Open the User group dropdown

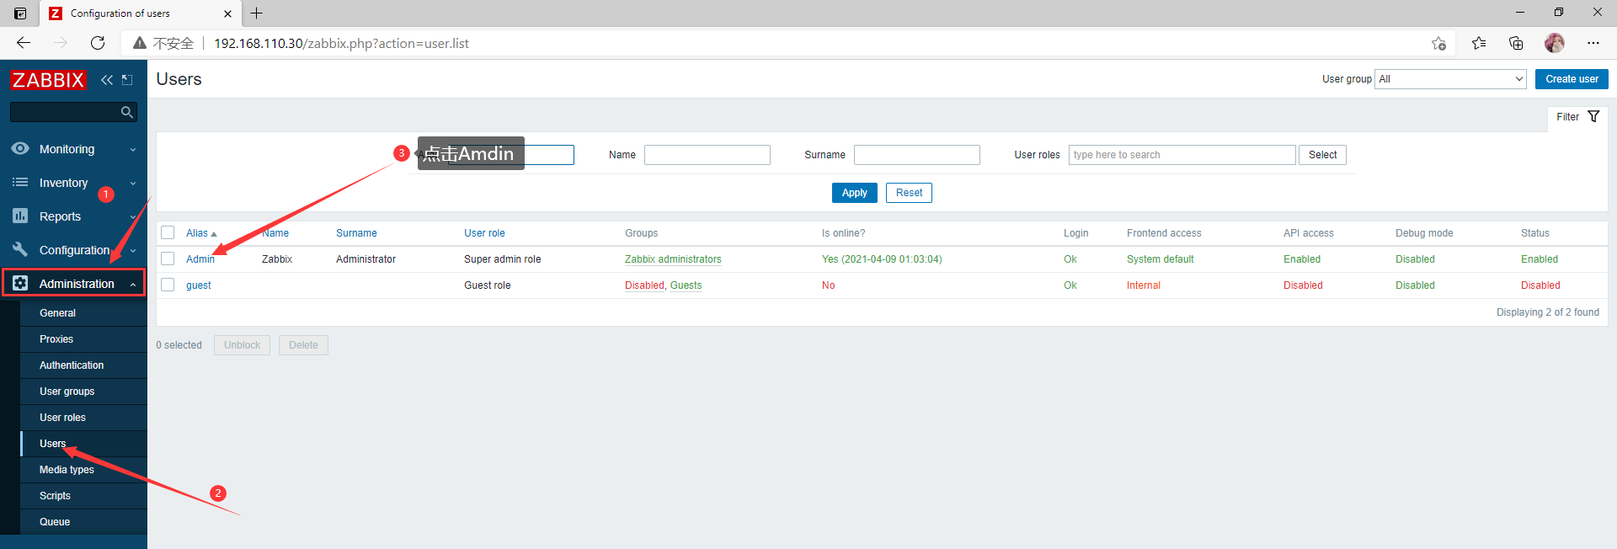(x=1450, y=79)
